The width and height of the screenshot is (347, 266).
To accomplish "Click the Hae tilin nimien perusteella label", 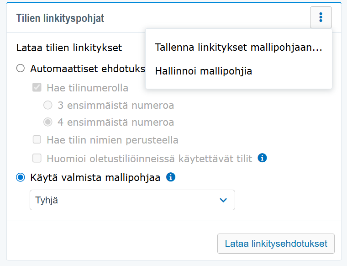I will [x=112, y=140].
